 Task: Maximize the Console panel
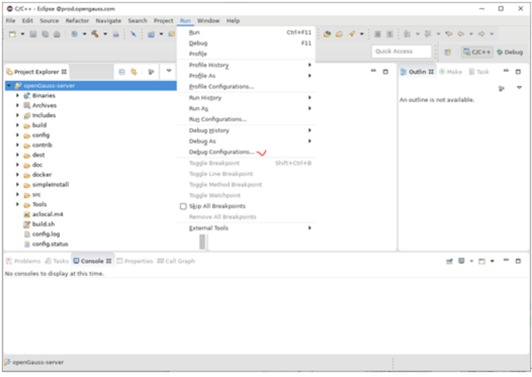tap(518, 261)
